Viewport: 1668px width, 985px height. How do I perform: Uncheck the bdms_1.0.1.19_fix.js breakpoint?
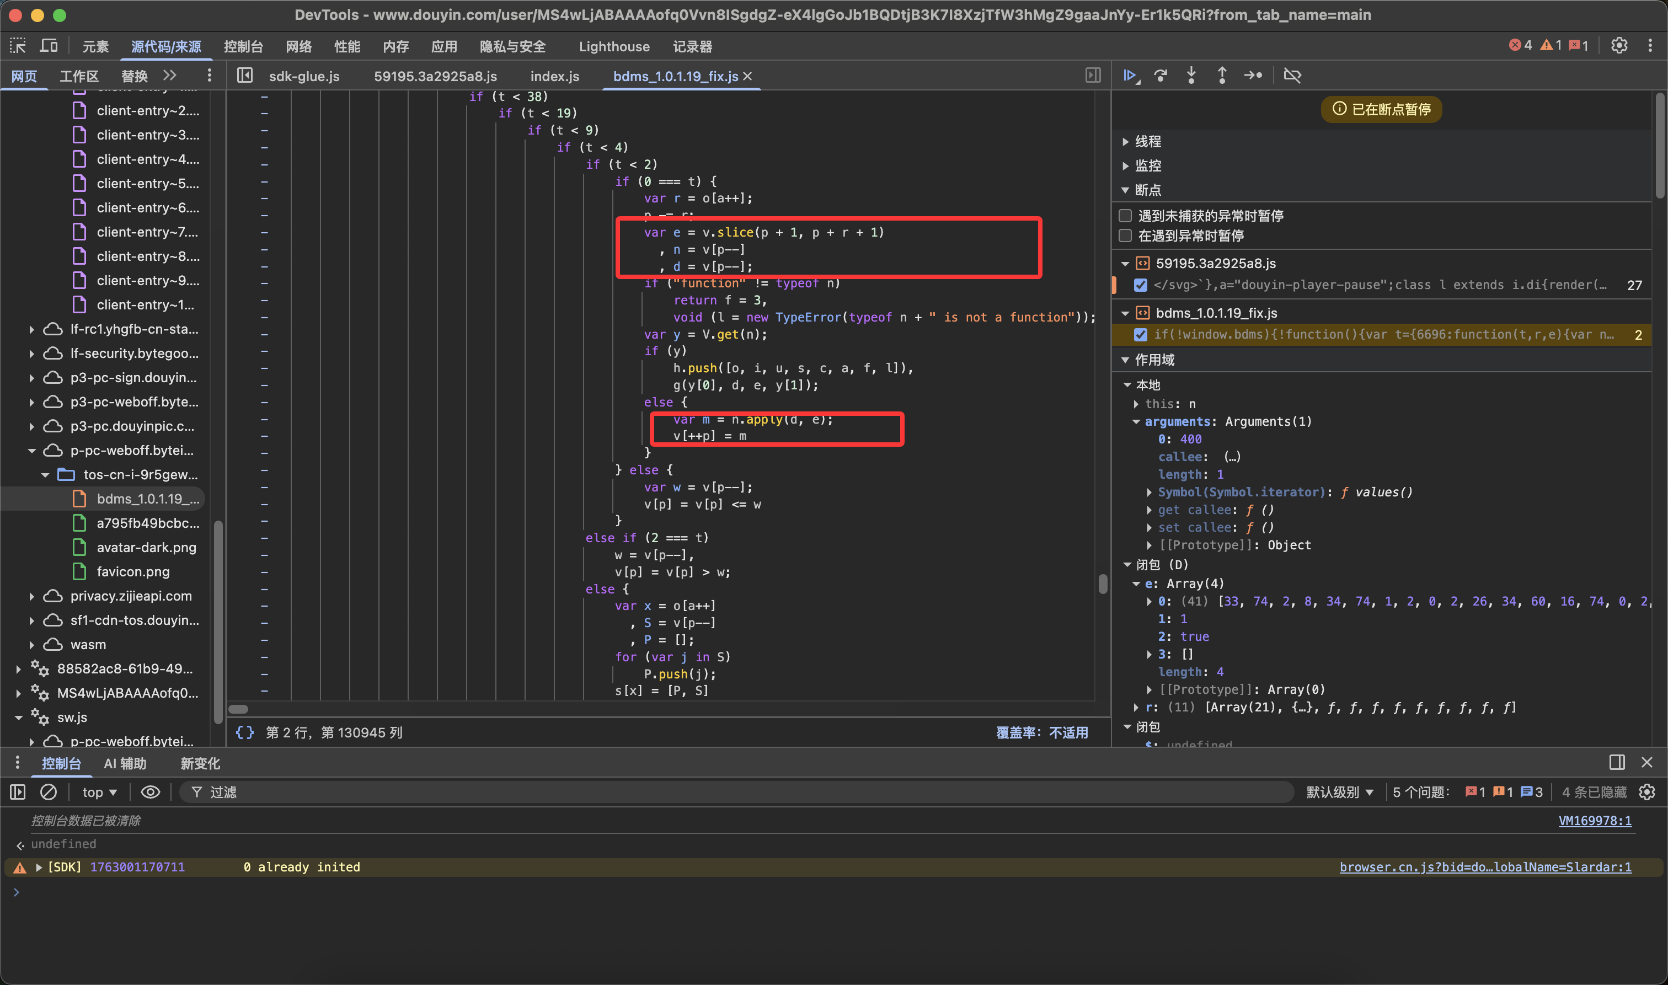[1140, 335]
